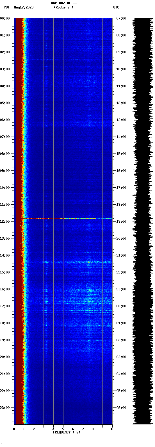This screenshot has width=155, height=447.
Task: Click the 'May17,2026' date label
Action: (24, 7)
